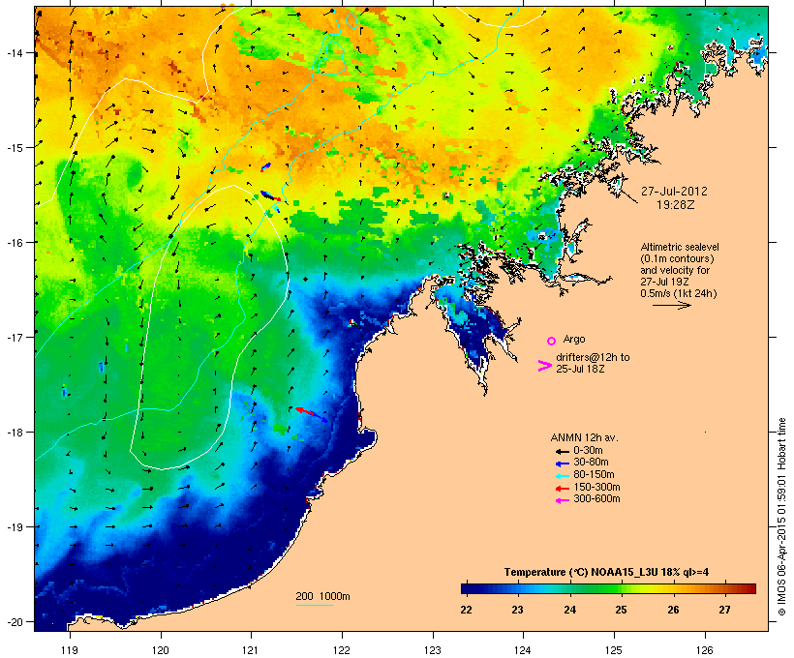Click the longitude axis label 124
Image resolution: width=794 pixels, height=658 pixels.
tap(523, 650)
